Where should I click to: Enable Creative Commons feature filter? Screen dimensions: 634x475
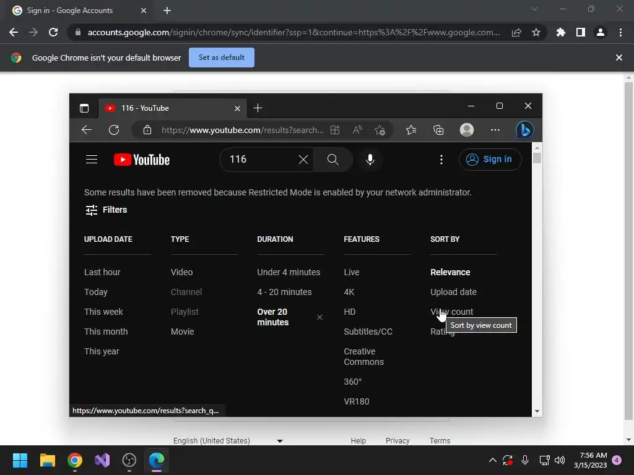[x=363, y=357]
